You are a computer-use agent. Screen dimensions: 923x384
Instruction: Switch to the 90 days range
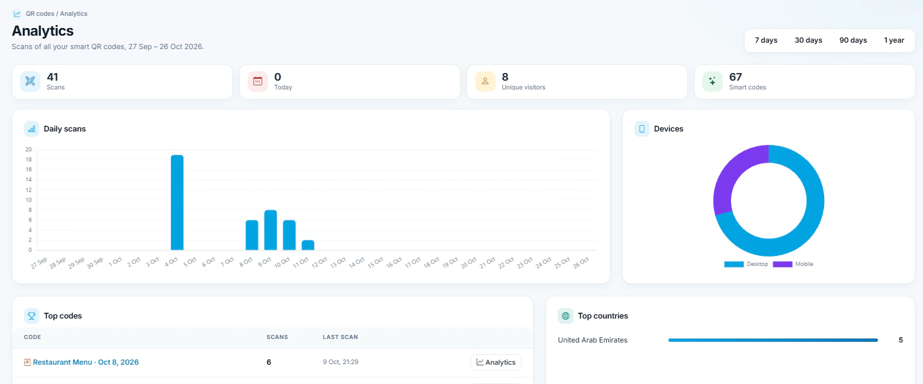click(853, 40)
